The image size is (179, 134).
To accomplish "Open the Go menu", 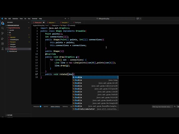I will [x=25, y=19].
